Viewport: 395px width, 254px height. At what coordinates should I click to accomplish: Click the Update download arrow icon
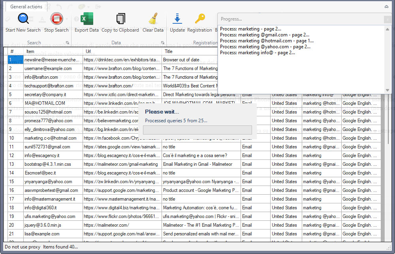tap(177, 19)
